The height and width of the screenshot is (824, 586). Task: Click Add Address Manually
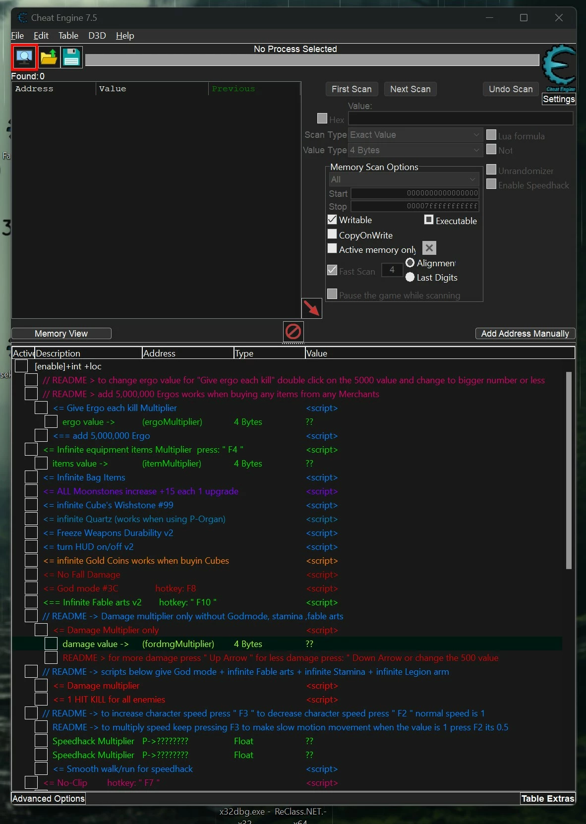pyautogui.click(x=525, y=334)
